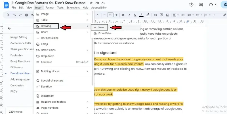Open the Help menu
227x114 pixels.
85,8
